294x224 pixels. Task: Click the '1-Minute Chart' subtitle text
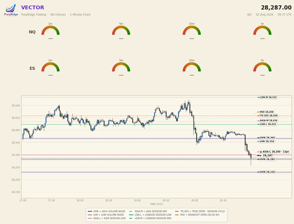[x=80, y=15]
